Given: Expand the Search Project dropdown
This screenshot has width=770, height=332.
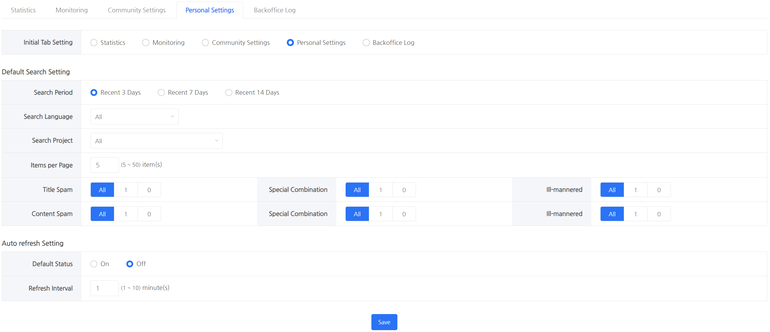Looking at the screenshot, I should 156,141.
